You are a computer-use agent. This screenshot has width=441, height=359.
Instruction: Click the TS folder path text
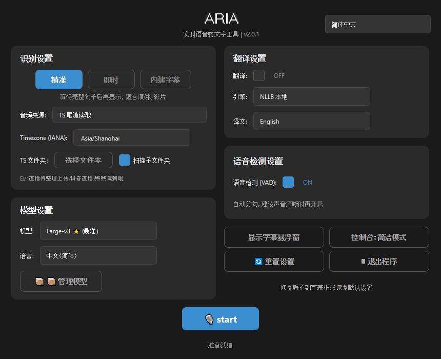[x=72, y=178]
